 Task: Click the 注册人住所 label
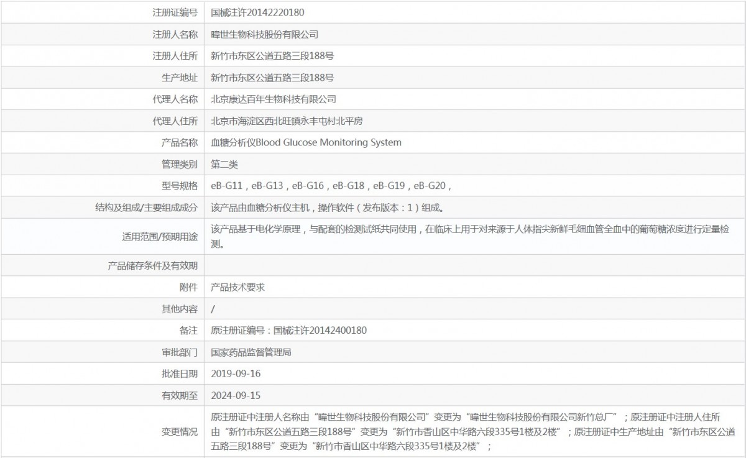point(175,56)
